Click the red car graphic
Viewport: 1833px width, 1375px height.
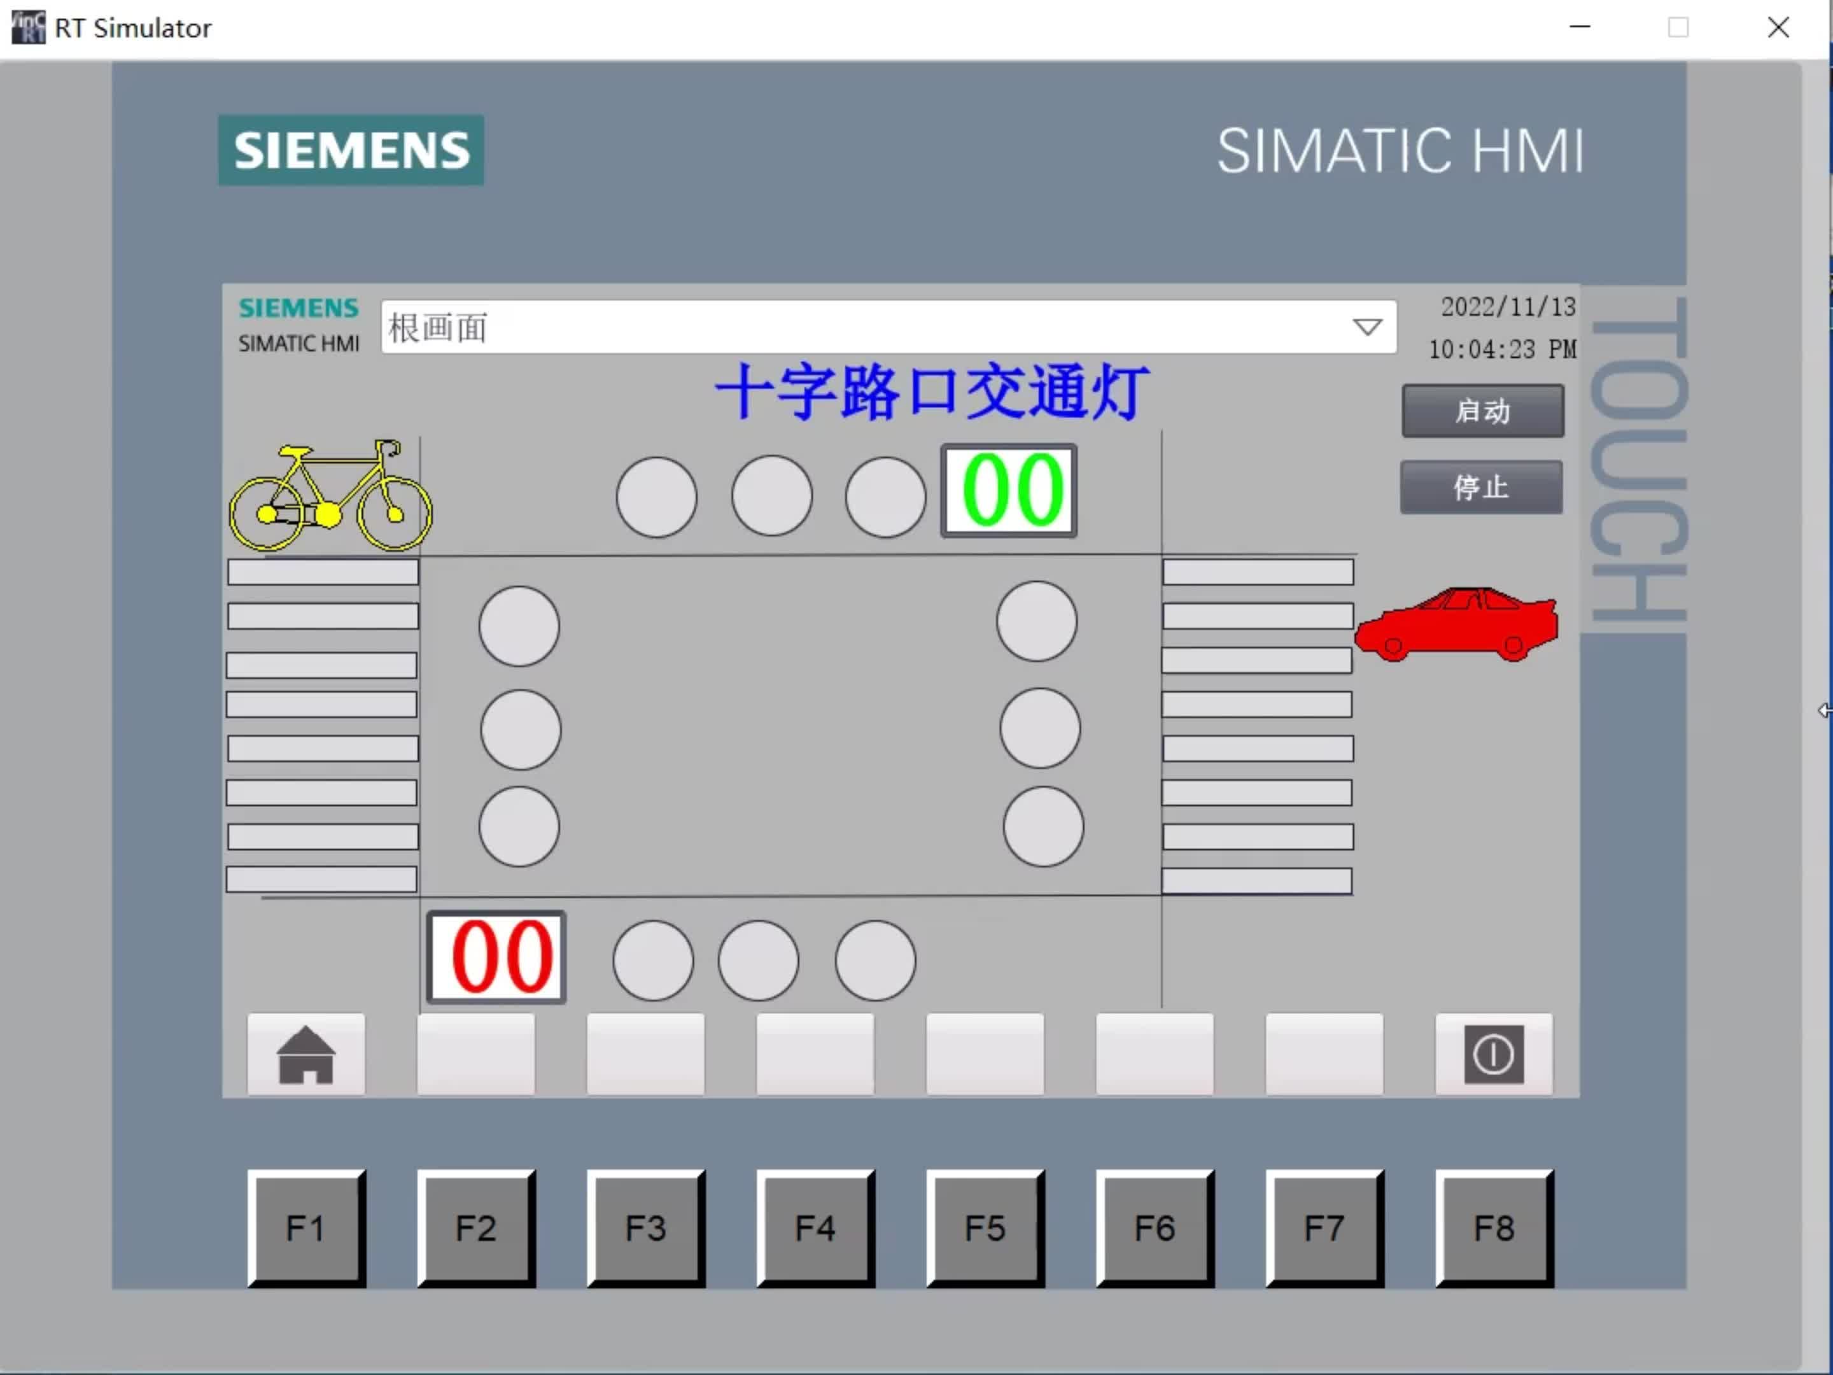pos(1456,626)
